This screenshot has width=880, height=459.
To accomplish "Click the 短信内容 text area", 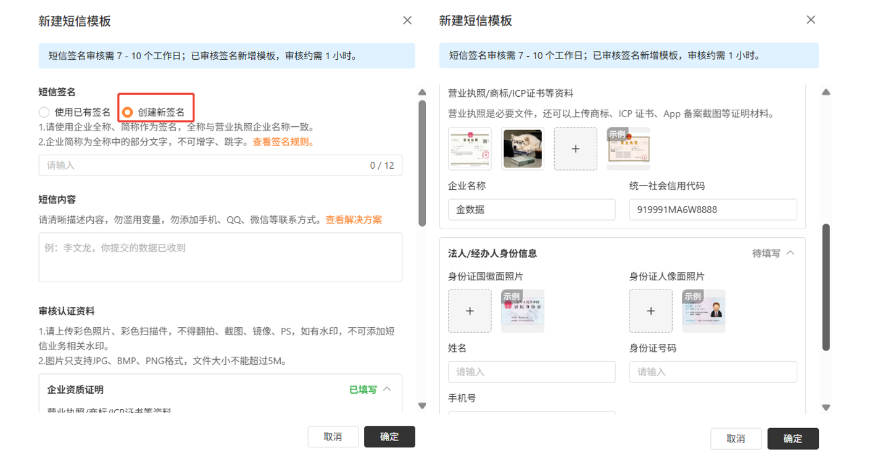I will click(x=220, y=257).
